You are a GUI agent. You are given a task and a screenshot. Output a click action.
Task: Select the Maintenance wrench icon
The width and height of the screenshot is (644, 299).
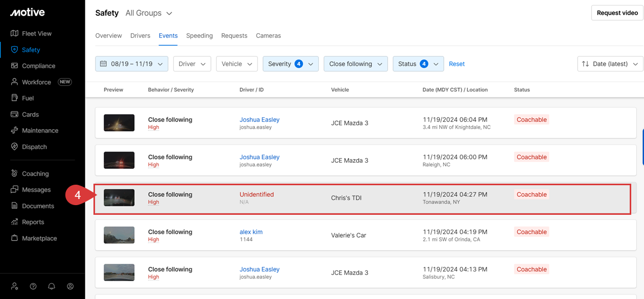click(14, 131)
